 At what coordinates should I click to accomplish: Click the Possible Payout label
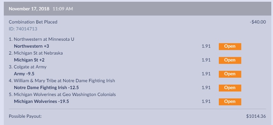click(x=25, y=116)
